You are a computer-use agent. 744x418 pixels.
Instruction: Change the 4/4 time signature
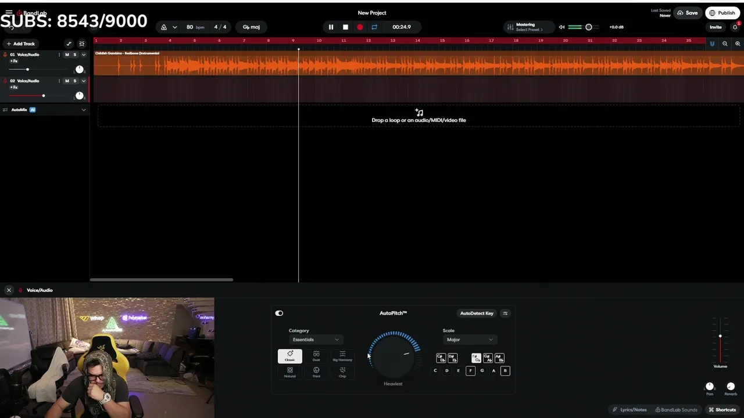tap(220, 27)
